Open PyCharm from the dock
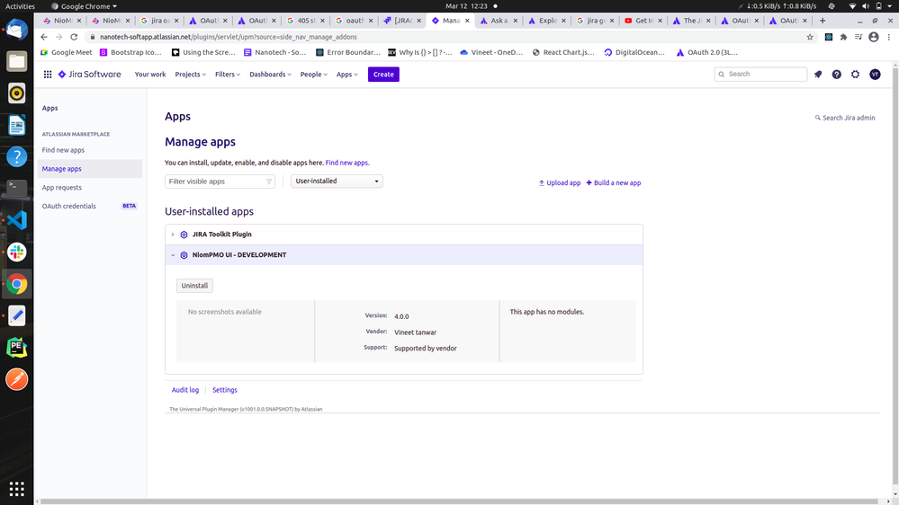Viewport: 899px width, 505px height. click(x=16, y=348)
